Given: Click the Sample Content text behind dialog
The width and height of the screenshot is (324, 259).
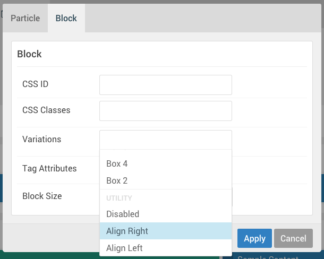Looking at the screenshot, I should (x=268, y=257).
